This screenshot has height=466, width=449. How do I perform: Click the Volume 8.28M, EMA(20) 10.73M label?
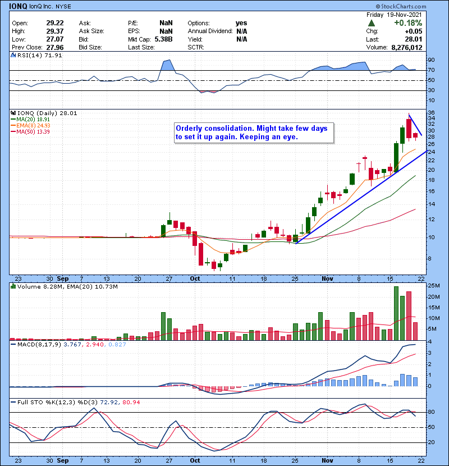[67, 287]
